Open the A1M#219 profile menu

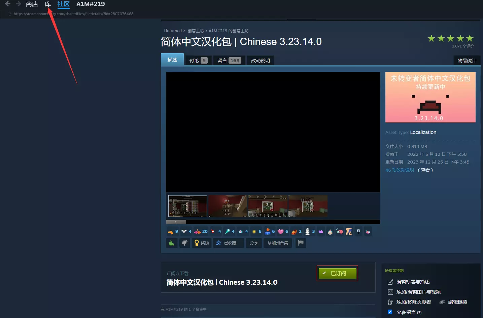[91, 4]
